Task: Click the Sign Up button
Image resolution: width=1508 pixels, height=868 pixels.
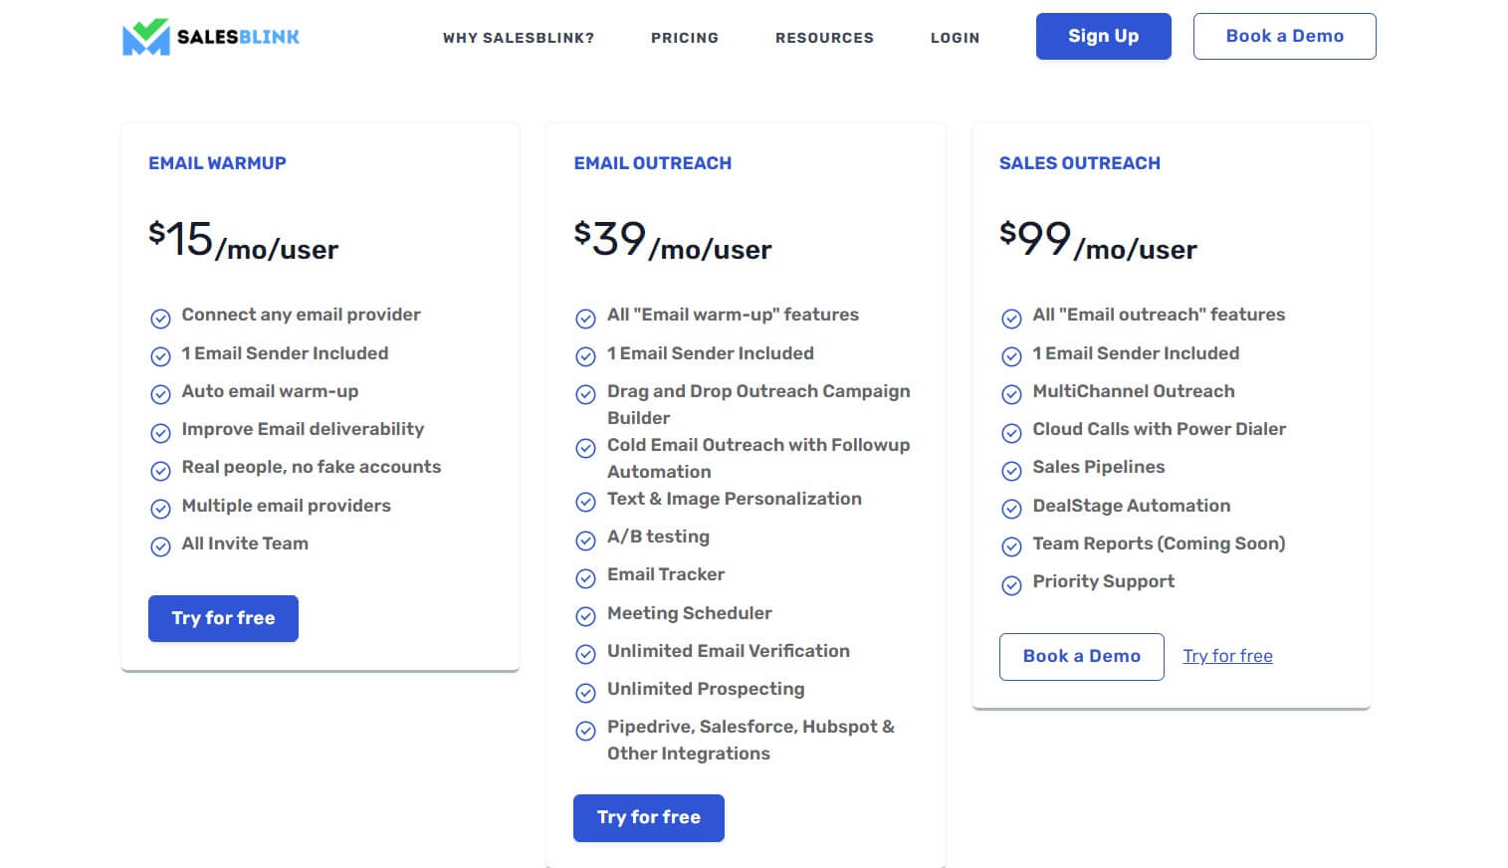Action: pyautogui.click(x=1103, y=36)
